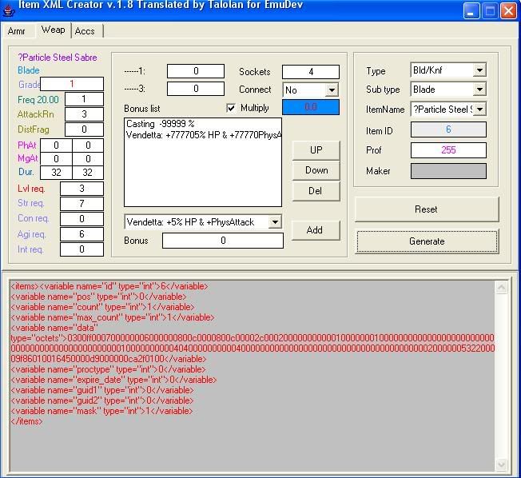Close the Item XML Creator window
This screenshot has width=521, height=478.
coord(509,10)
